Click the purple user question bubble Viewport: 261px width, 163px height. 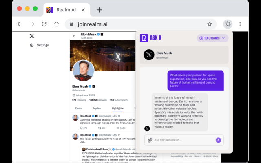point(196,81)
